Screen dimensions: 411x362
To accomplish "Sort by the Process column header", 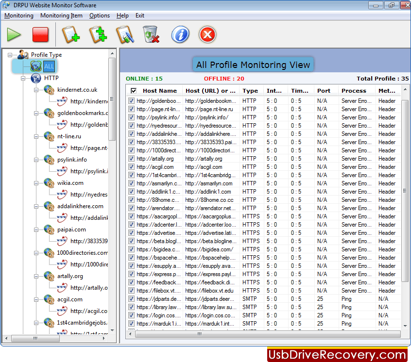I will [354, 91].
